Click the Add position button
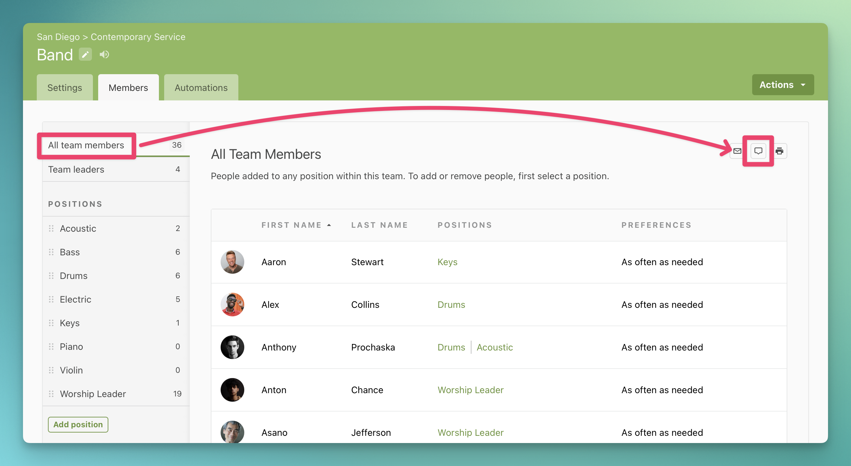This screenshot has width=851, height=466. click(78, 425)
